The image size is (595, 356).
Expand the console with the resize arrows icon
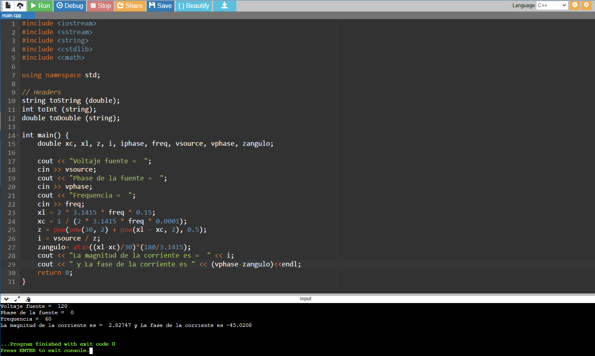[x=17, y=299]
